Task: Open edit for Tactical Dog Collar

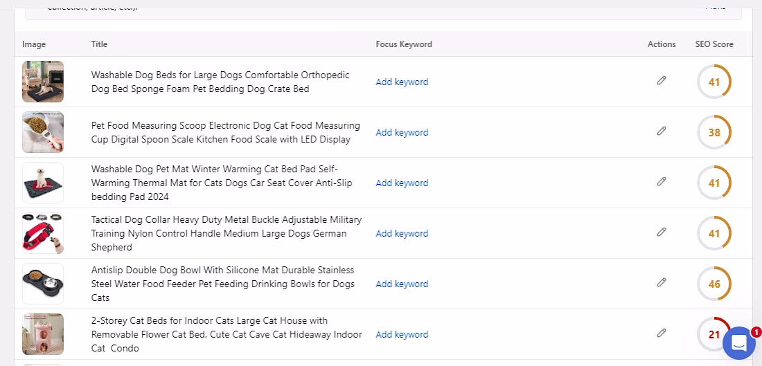Action: [662, 232]
